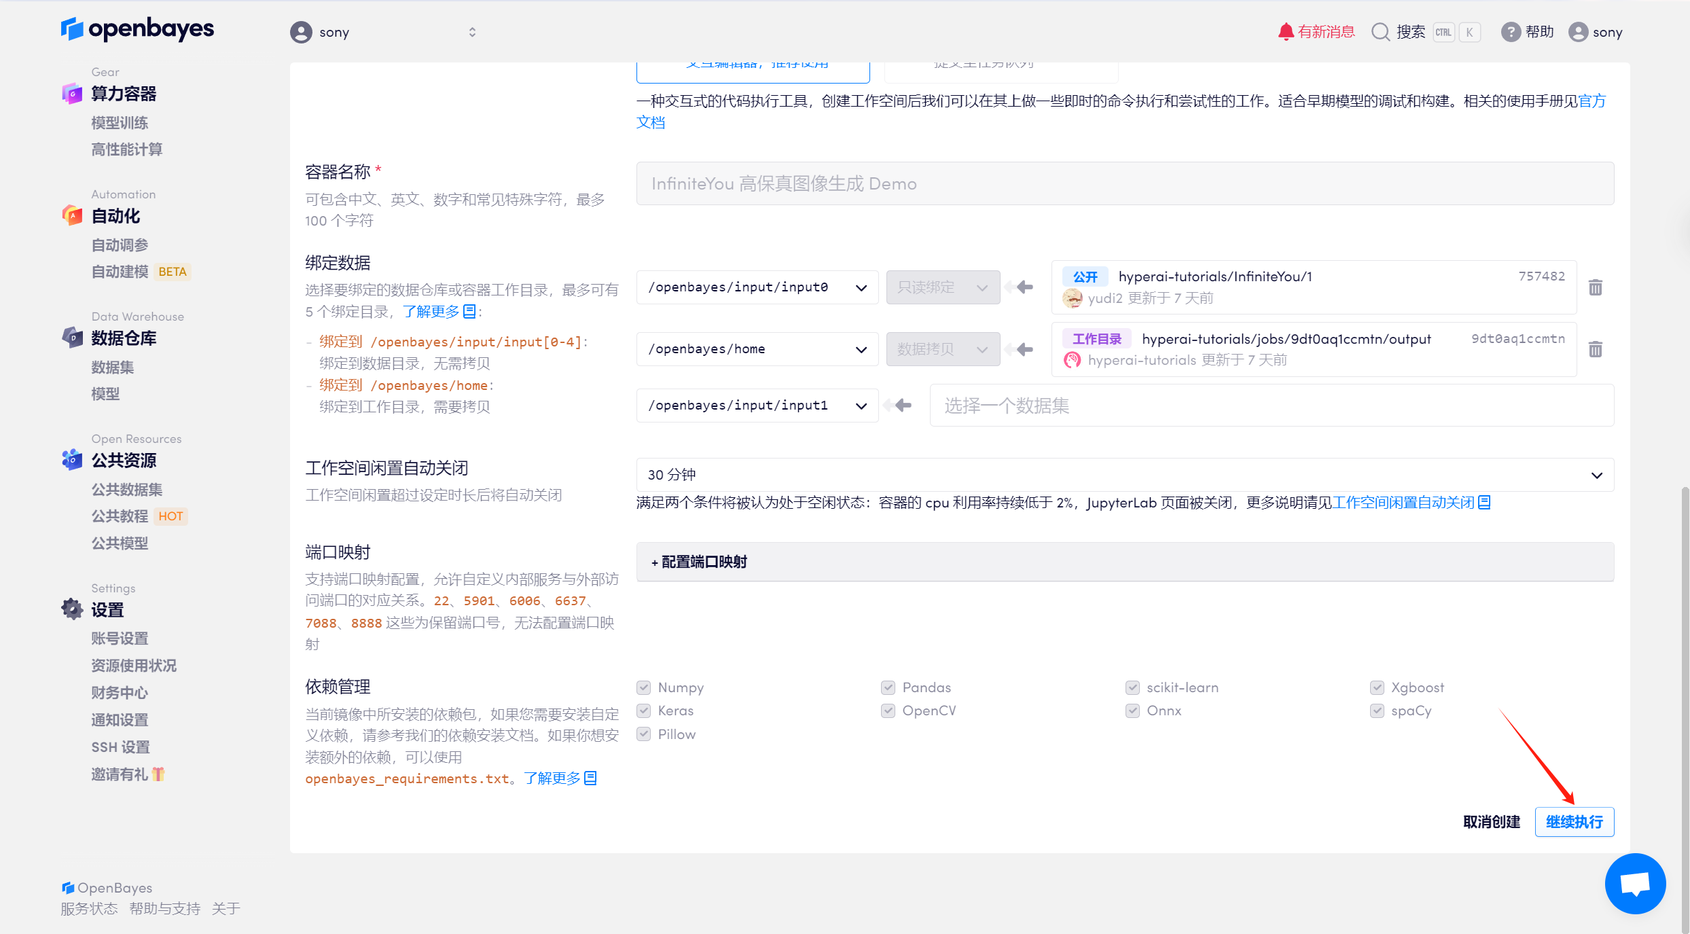Viewport: 1690px width, 934px height.
Task: Click the 容器名称 input field
Action: click(x=1125, y=183)
